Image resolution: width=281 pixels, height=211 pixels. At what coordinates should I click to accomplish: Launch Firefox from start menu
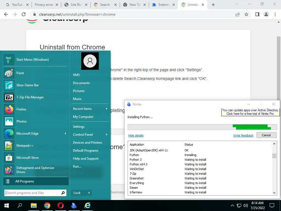point(35,109)
